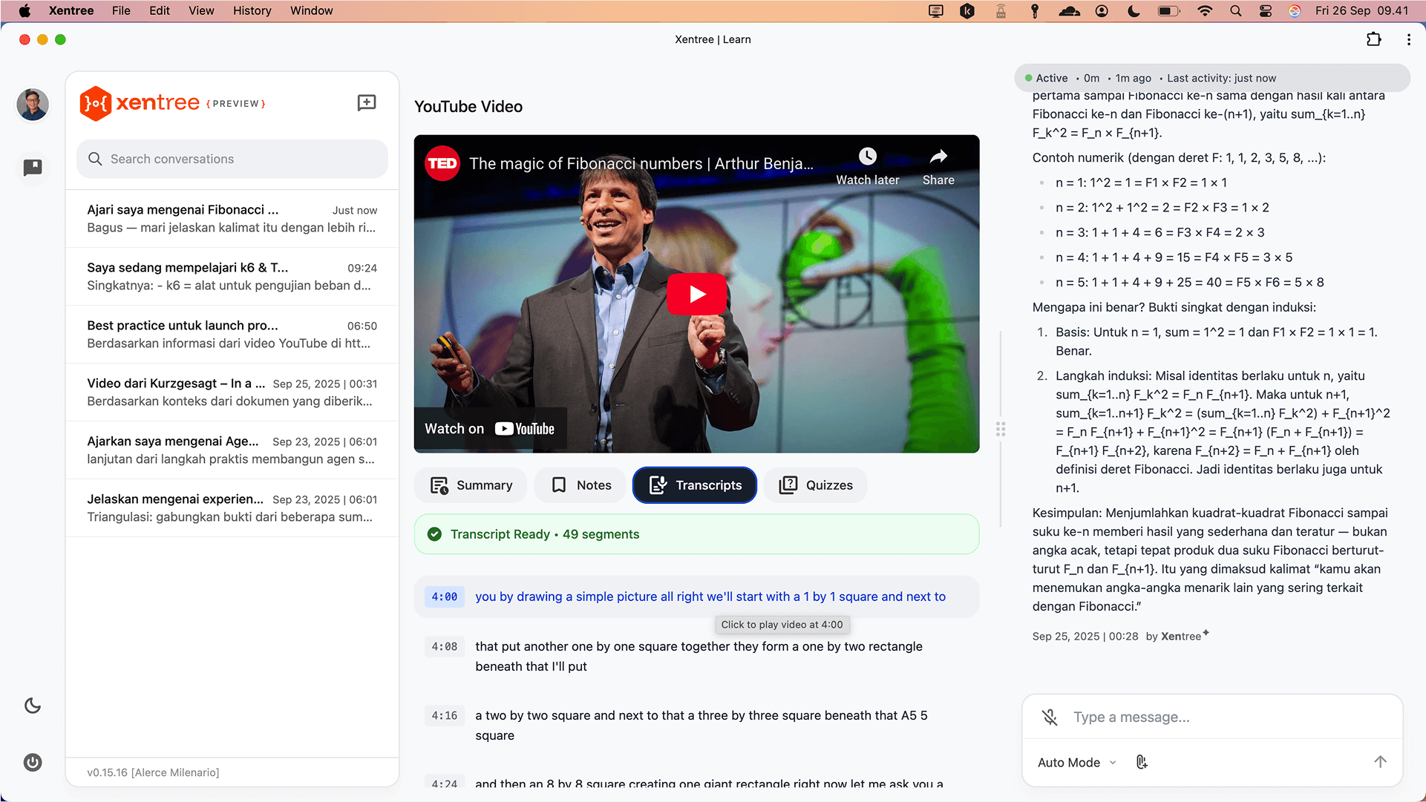Switch to the Summary tab
The width and height of the screenshot is (1426, 802).
pyautogui.click(x=471, y=485)
